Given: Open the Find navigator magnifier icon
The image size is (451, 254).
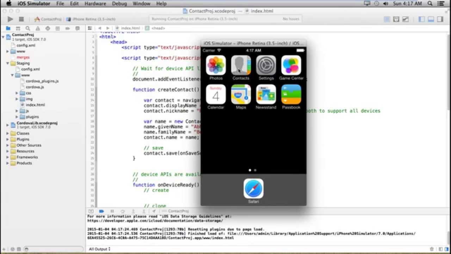Looking at the screenshot, I should 28,28.
